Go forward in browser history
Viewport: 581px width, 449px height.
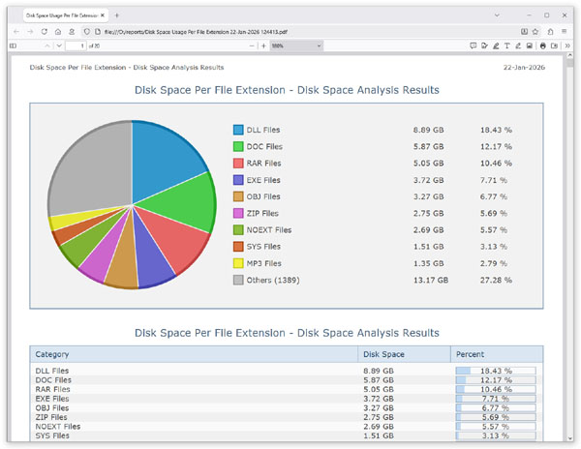tap(30, 32)
